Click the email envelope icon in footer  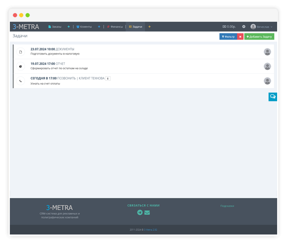point(147,212)
